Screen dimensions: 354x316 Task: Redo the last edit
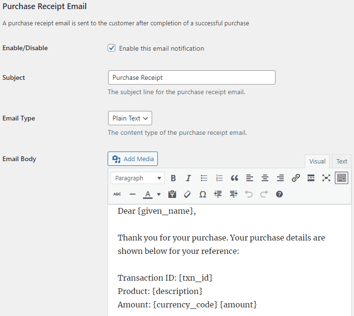264,194
